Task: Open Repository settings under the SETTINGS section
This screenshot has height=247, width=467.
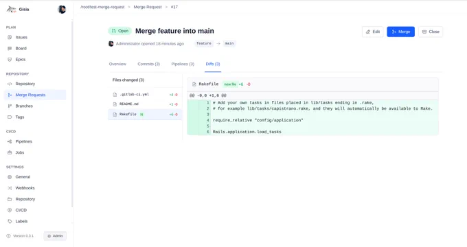Action: click(x=35, y=199)
